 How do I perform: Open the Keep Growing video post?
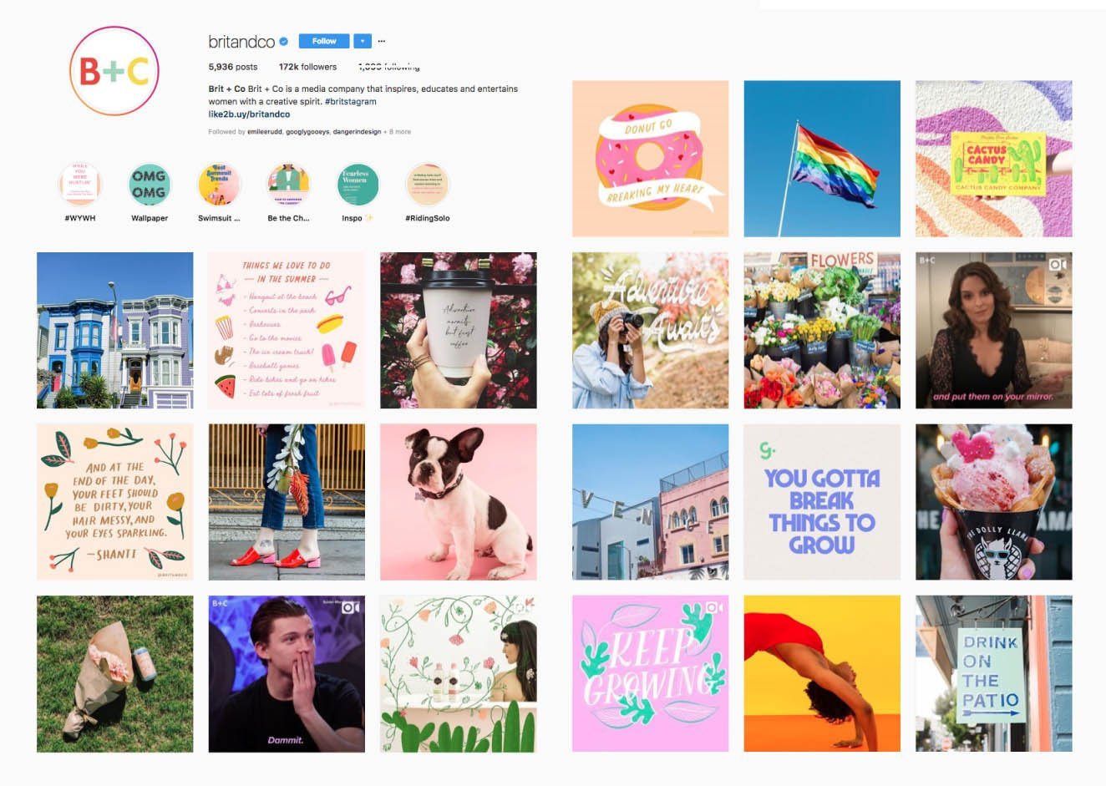click(650, 673)
